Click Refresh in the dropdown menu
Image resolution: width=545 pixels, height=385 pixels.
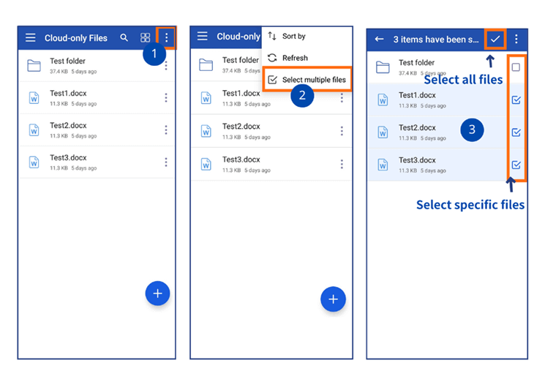(x=295, y=58)
